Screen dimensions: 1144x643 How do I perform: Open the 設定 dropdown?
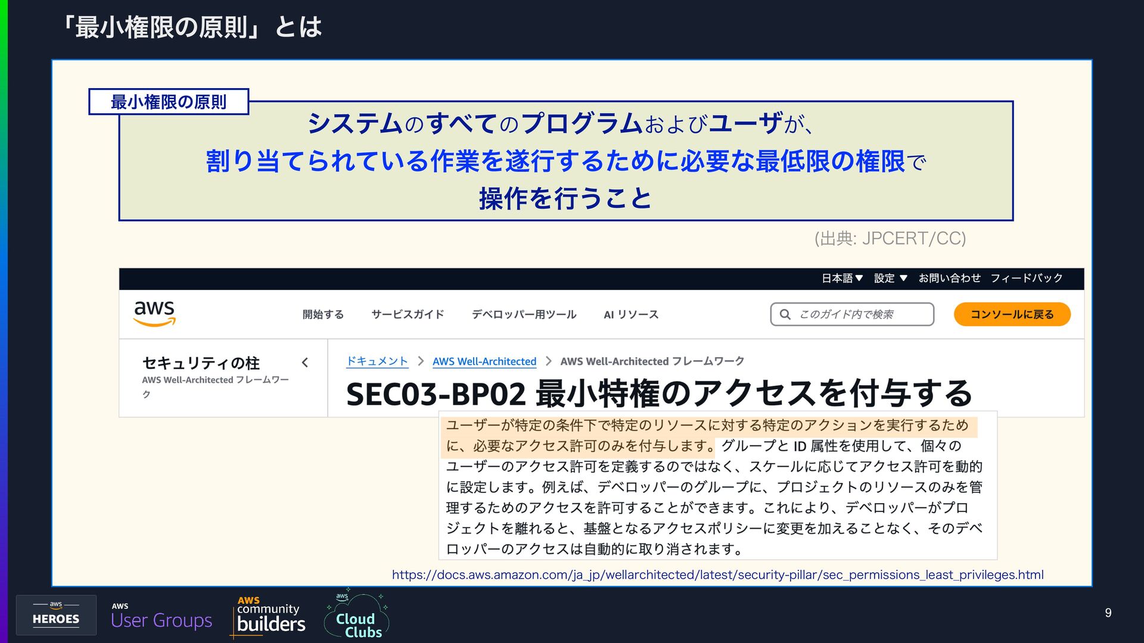pyautogui.click(x=890, y=278)
